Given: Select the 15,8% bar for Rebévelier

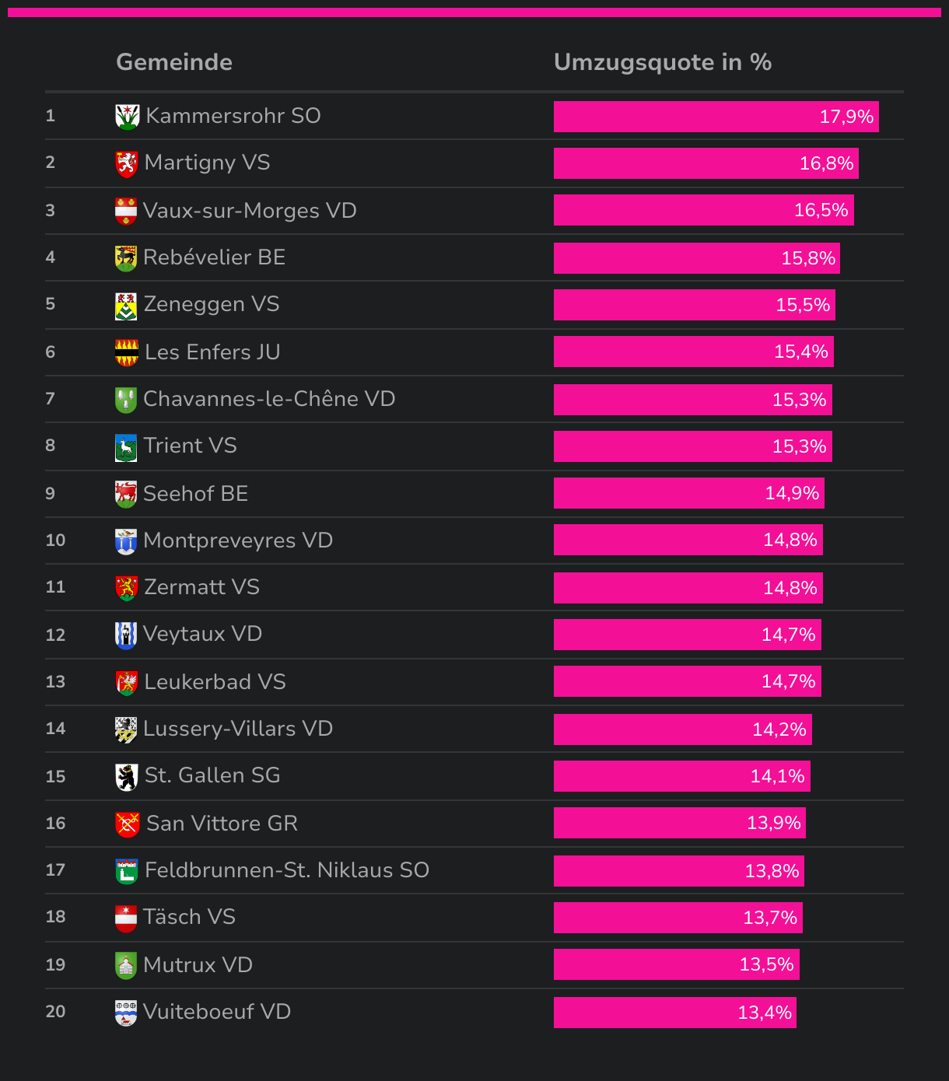Looking at the screenshot, I should pos(697,258).
